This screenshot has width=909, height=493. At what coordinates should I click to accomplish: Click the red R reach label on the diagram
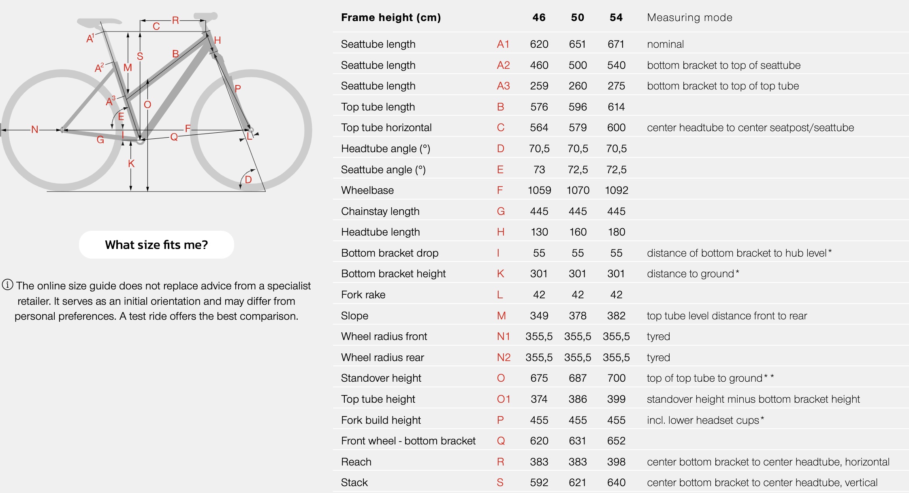[175, 20]
